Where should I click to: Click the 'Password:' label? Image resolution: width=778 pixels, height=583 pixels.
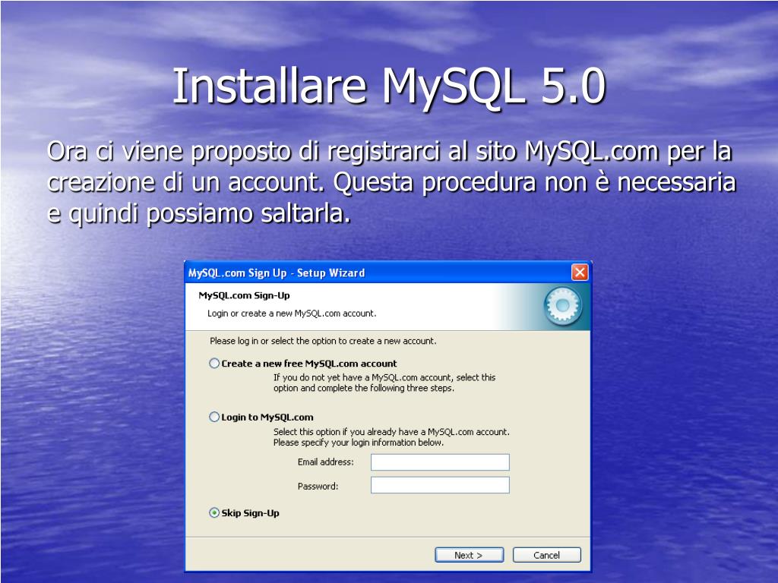point(318,487)
